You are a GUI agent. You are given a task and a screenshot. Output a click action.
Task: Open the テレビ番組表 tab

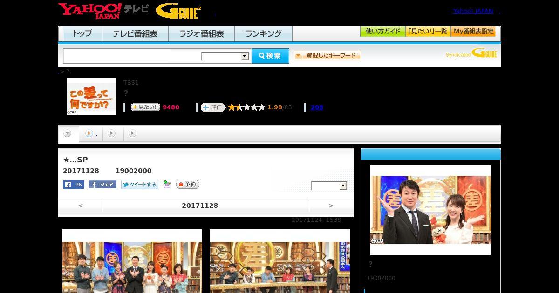click(135, 33)
